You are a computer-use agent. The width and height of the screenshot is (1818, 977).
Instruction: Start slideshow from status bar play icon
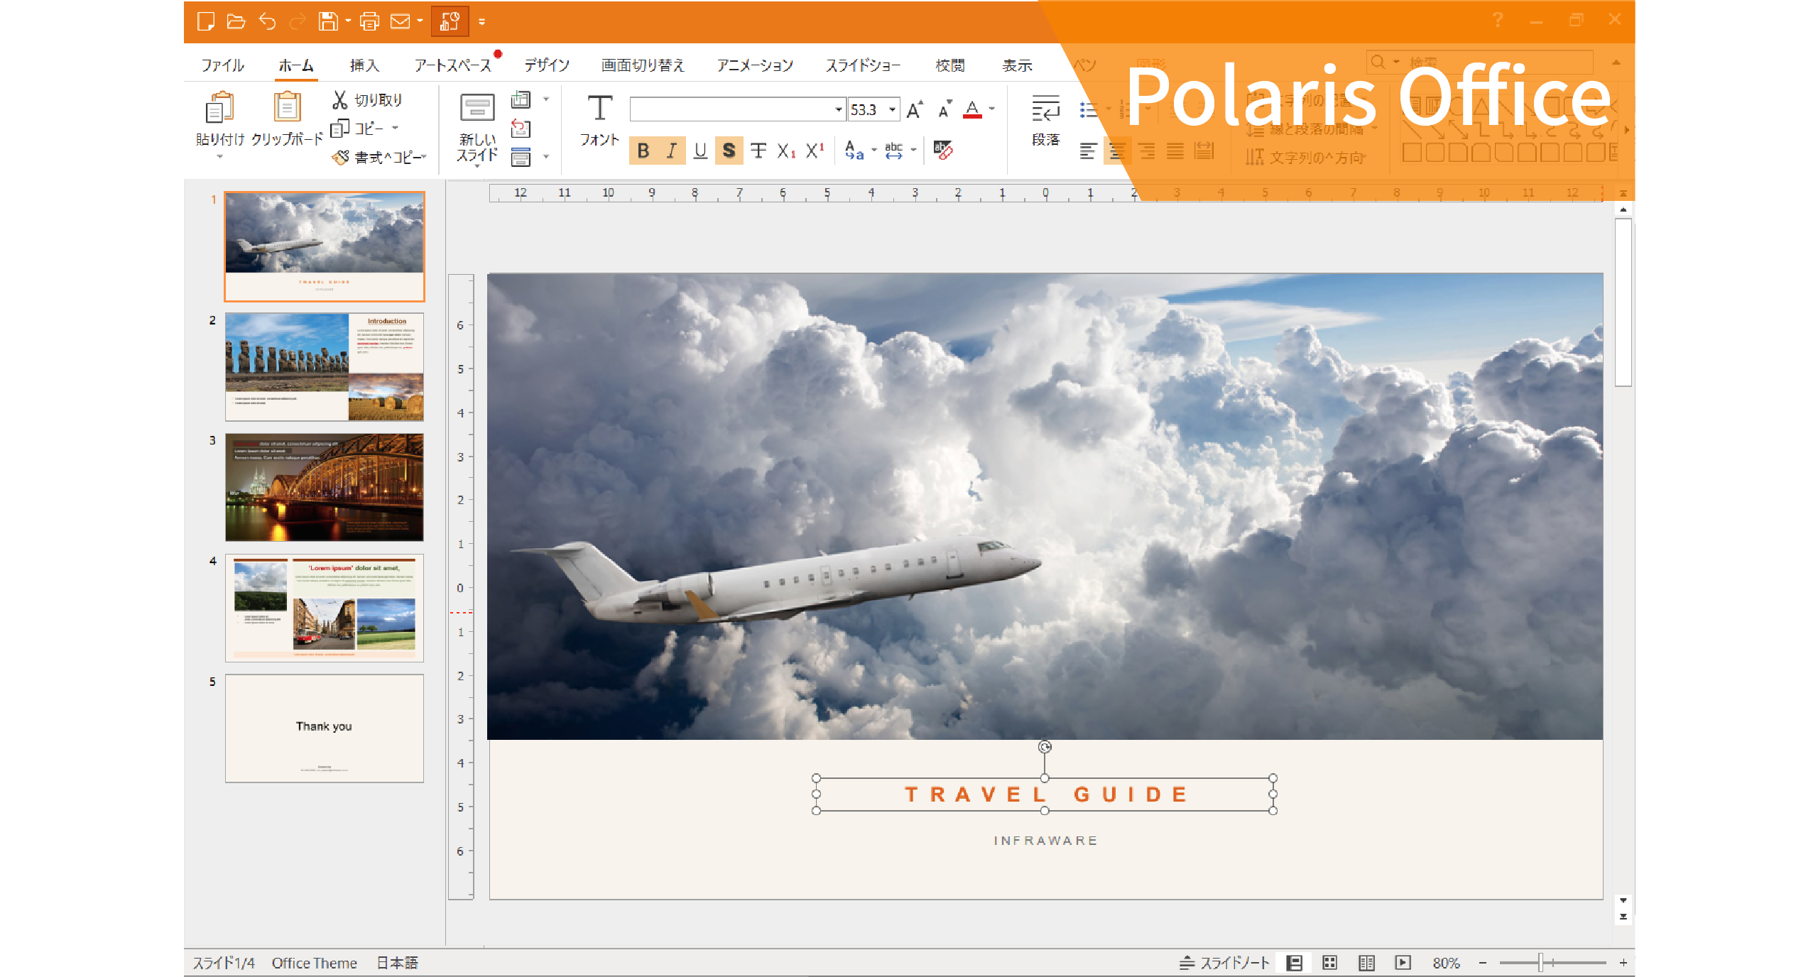click(1403, 962)
